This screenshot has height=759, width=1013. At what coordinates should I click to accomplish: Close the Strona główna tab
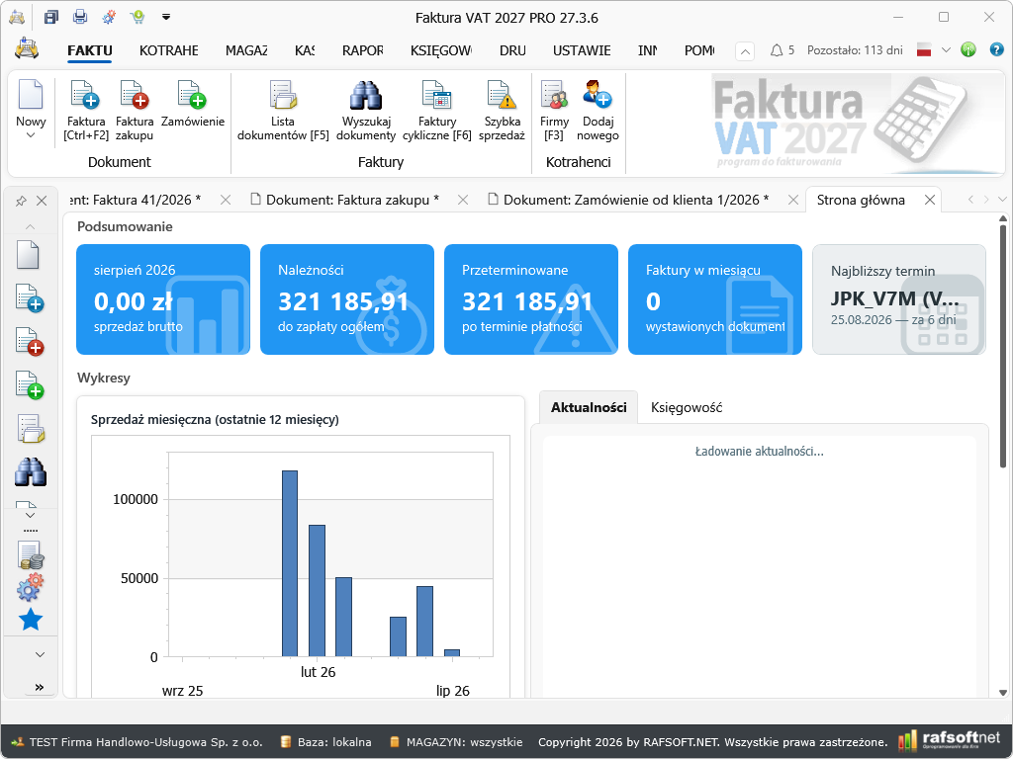point(930,200)
